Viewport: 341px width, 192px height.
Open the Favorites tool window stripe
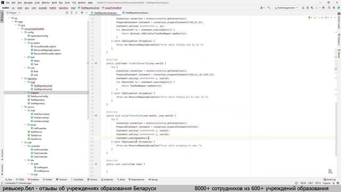[2, 170]
